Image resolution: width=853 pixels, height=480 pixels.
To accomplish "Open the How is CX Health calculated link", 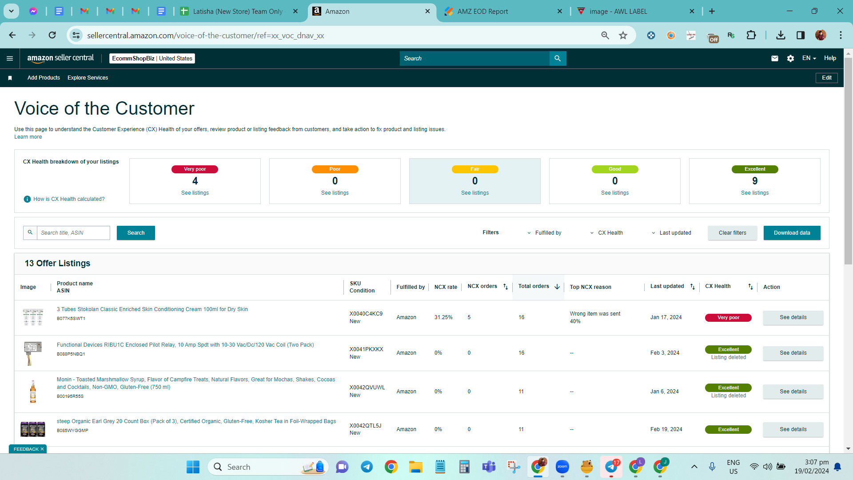I will click(x=69, y=199).
